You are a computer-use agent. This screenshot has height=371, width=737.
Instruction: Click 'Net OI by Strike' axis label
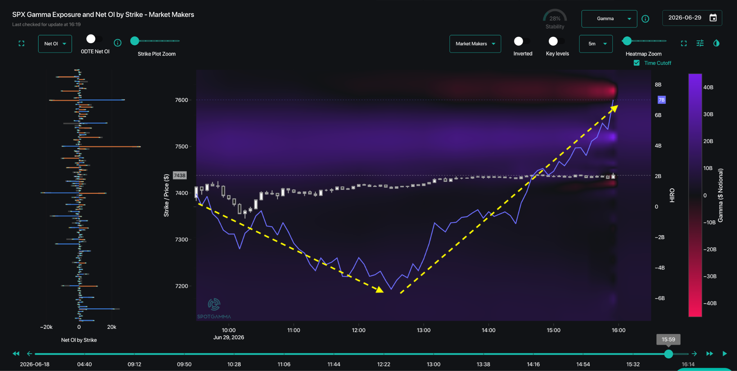click(x=79, y=340)
